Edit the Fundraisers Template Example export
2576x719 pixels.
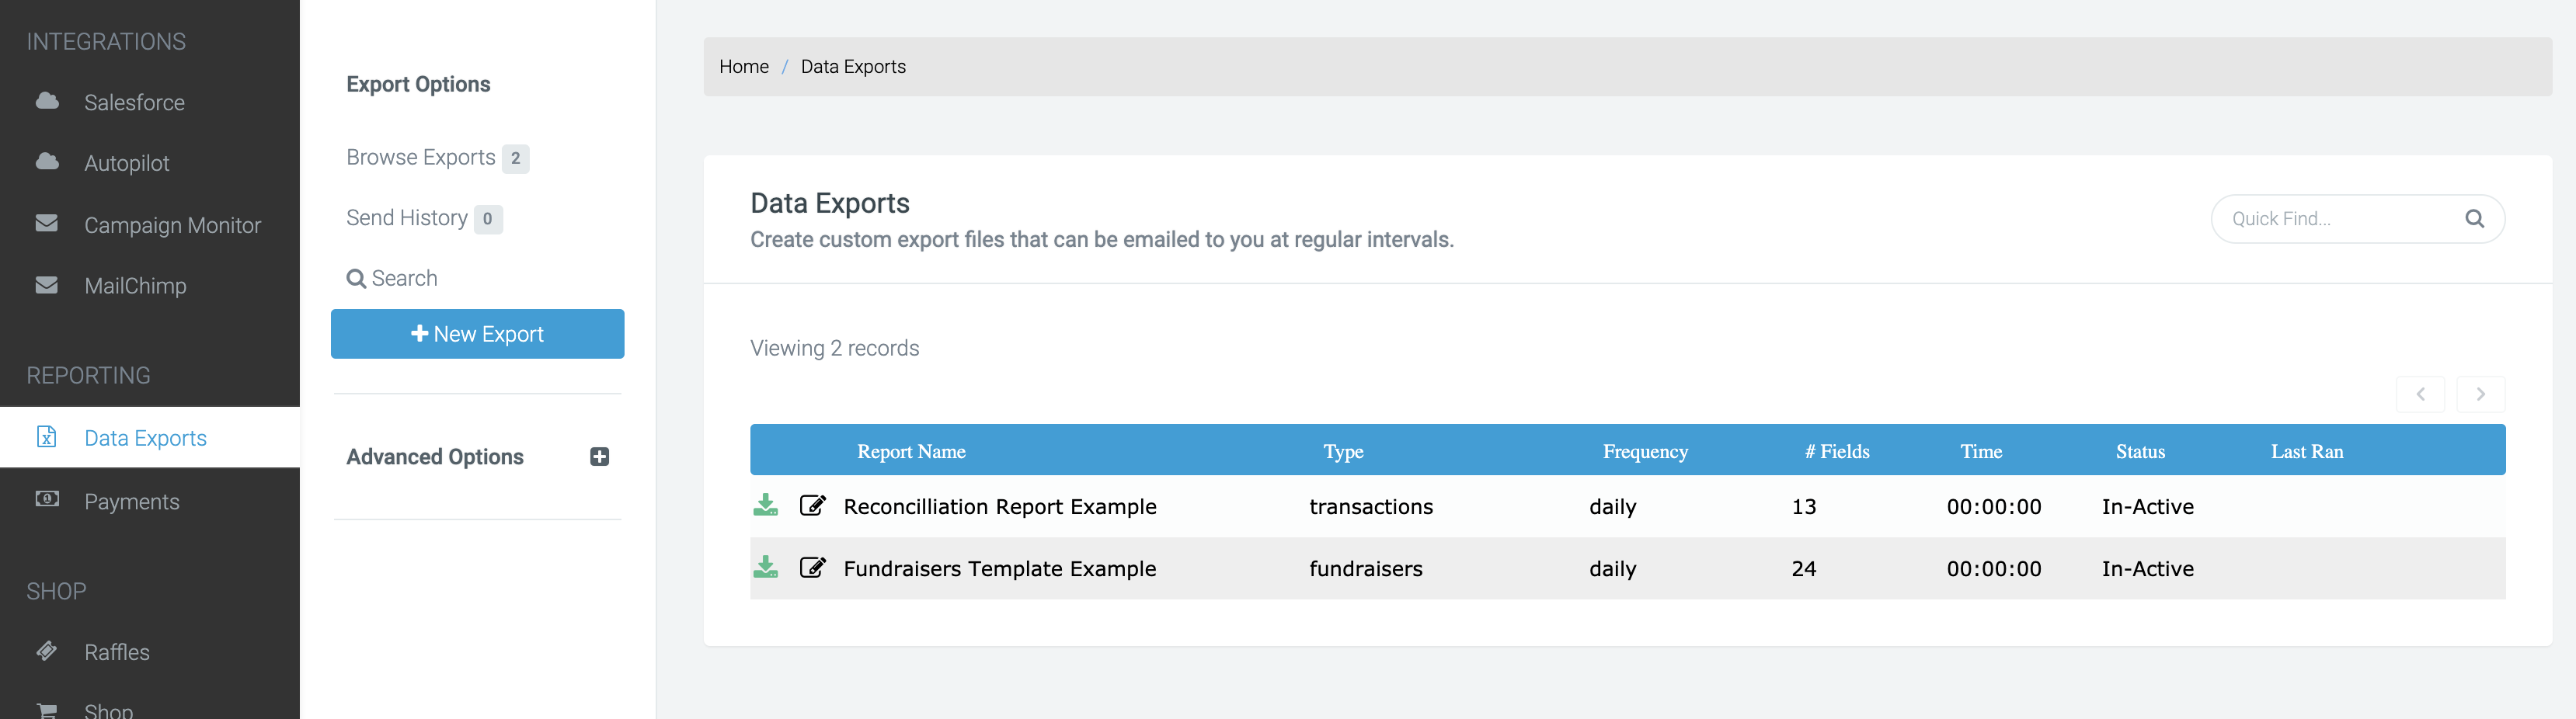pos(812,567)
